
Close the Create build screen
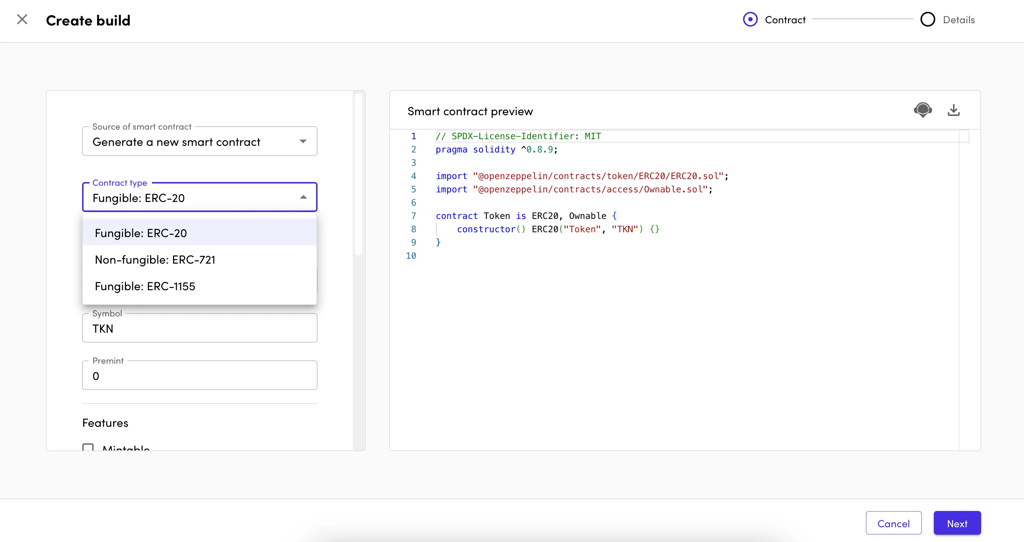tap(22, 19)
